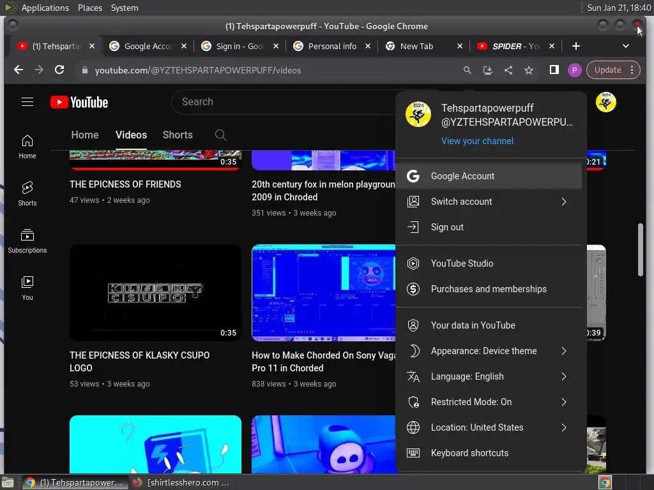Screen dimensions: 654x490
Task: Bookmark this page with the star
Action: [x=529, y=70]
